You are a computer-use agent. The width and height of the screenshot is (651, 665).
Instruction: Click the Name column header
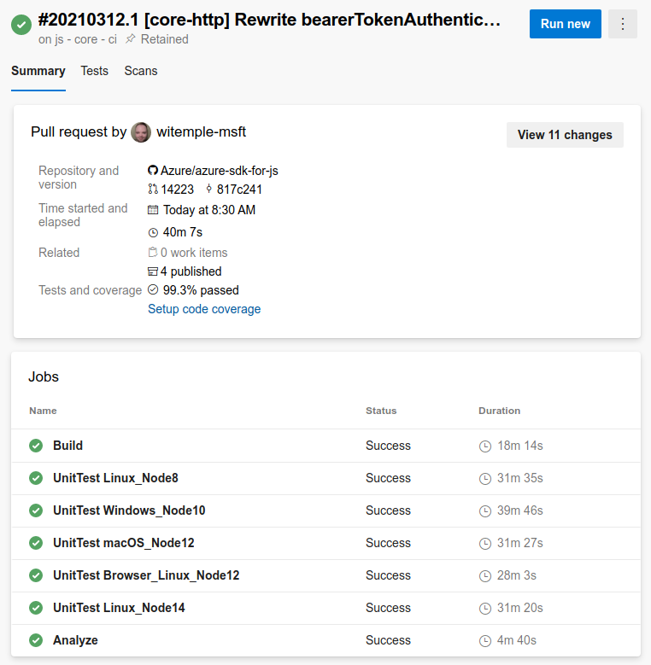[x=43, y=411]
